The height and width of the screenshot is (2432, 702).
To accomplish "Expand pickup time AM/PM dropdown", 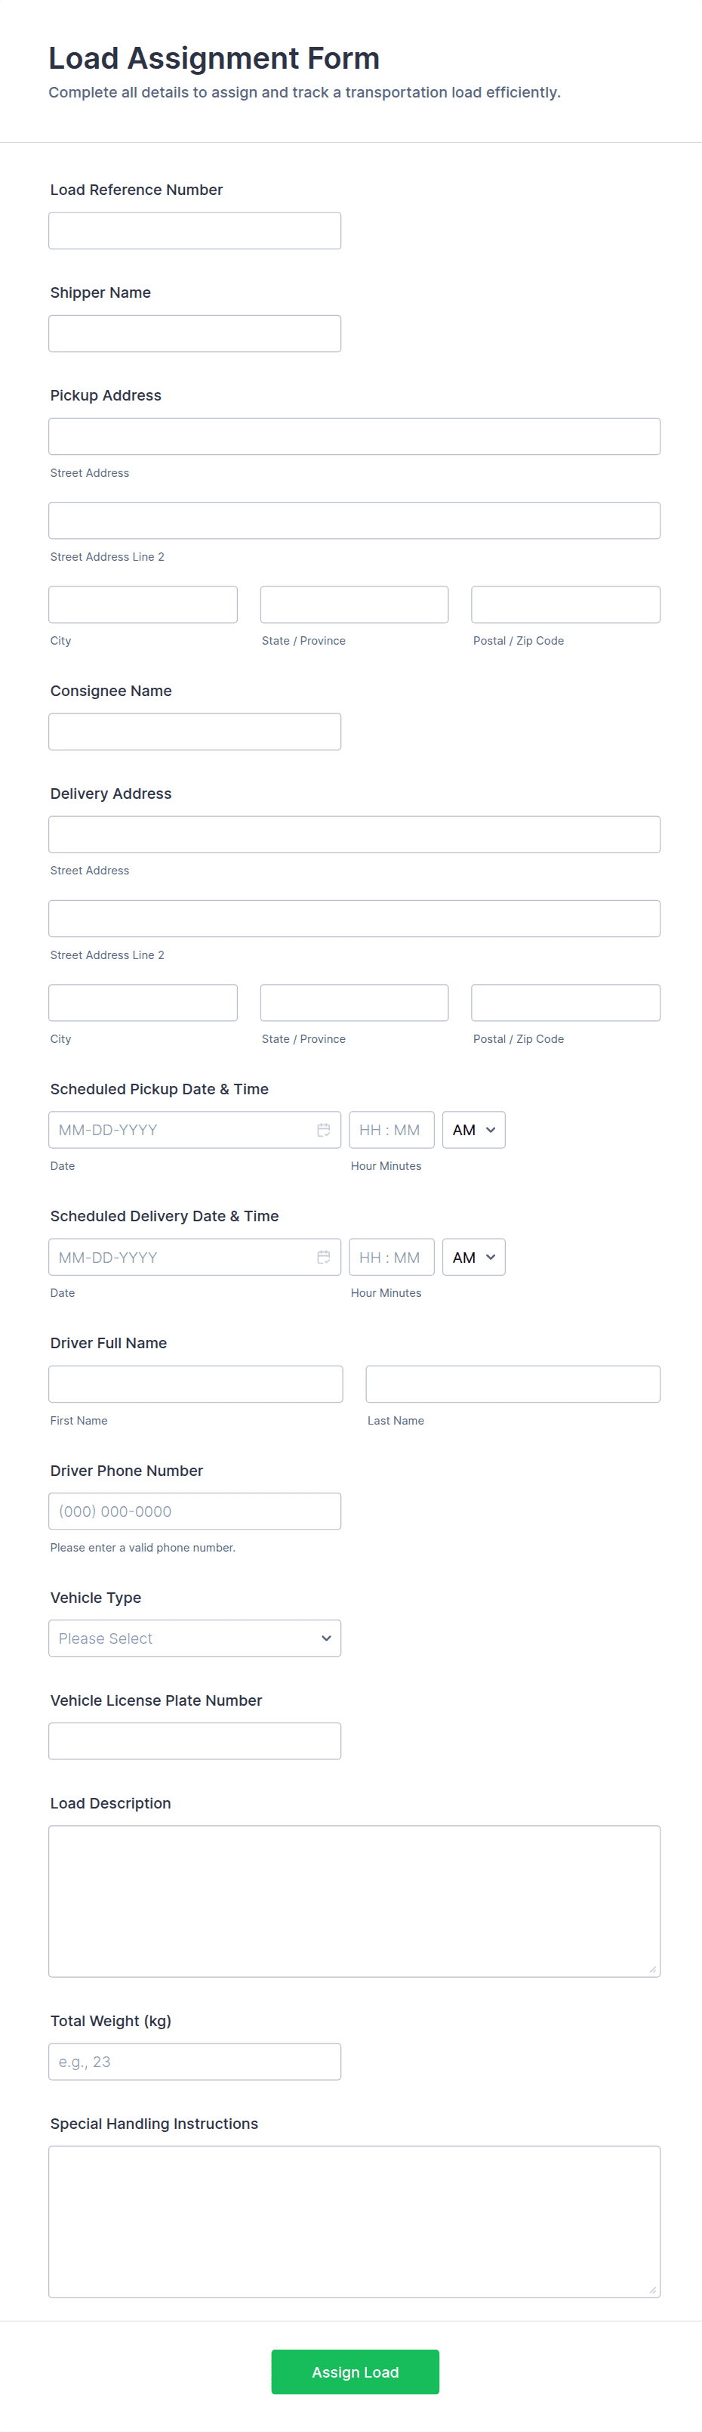I will (x=474, y=1130).
